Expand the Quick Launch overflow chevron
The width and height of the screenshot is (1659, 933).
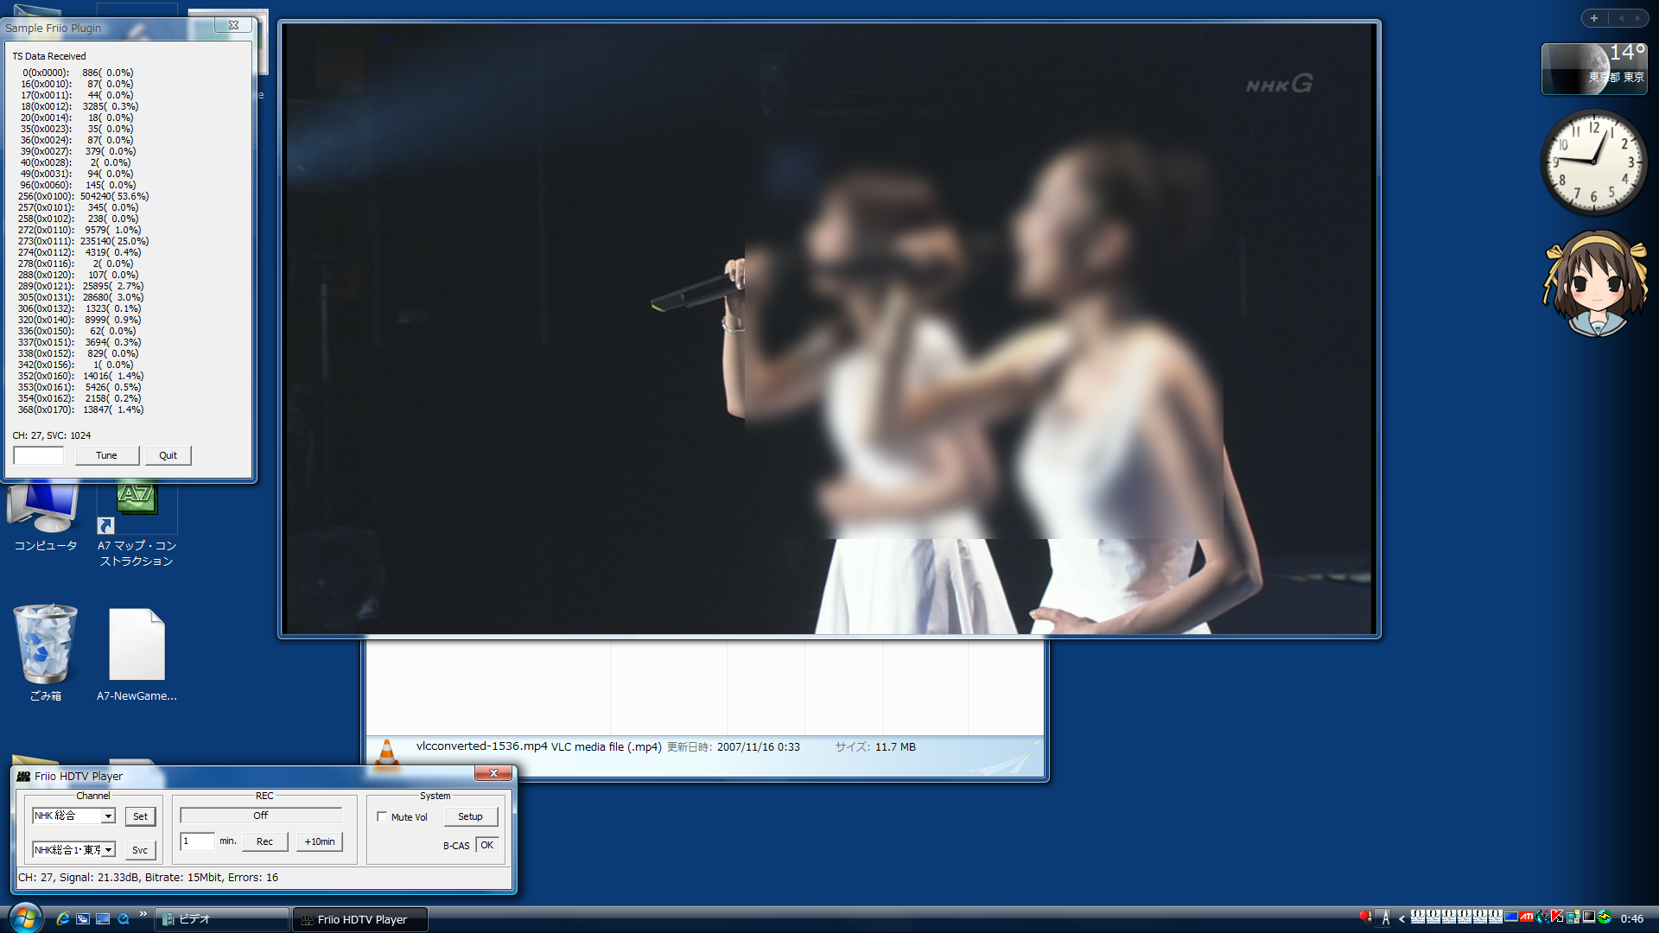tap(143, 914)
